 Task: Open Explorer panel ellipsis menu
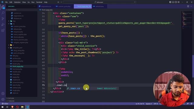pos(35,6)
